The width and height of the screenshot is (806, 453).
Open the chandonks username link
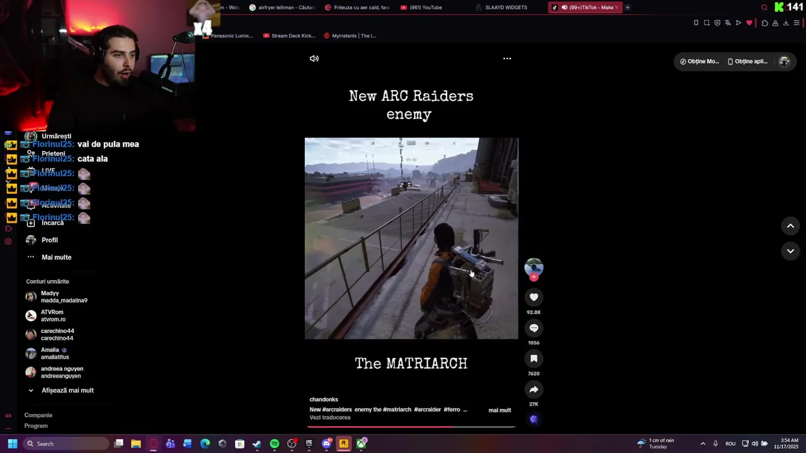point(324,400)
